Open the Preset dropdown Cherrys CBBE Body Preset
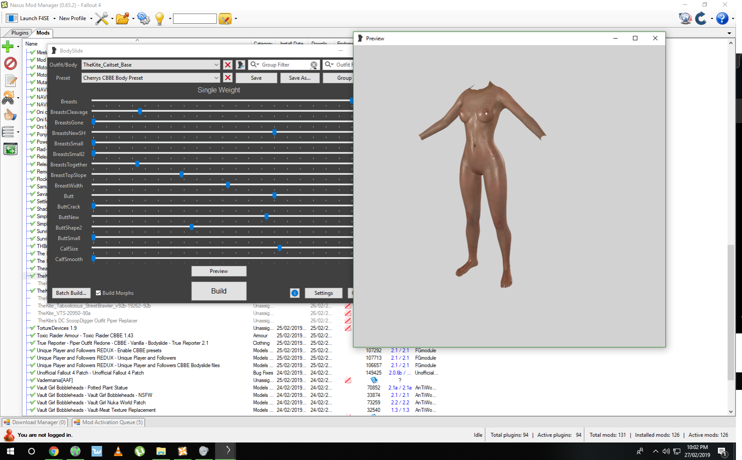The height and width of the screenshot is (460, 742). [151, 78]
